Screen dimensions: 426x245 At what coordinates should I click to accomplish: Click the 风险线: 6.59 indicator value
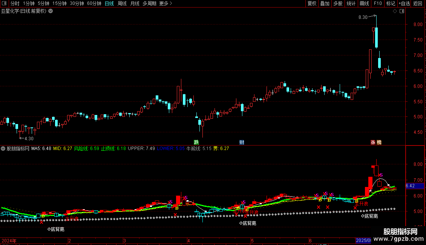tap(87, 149)
